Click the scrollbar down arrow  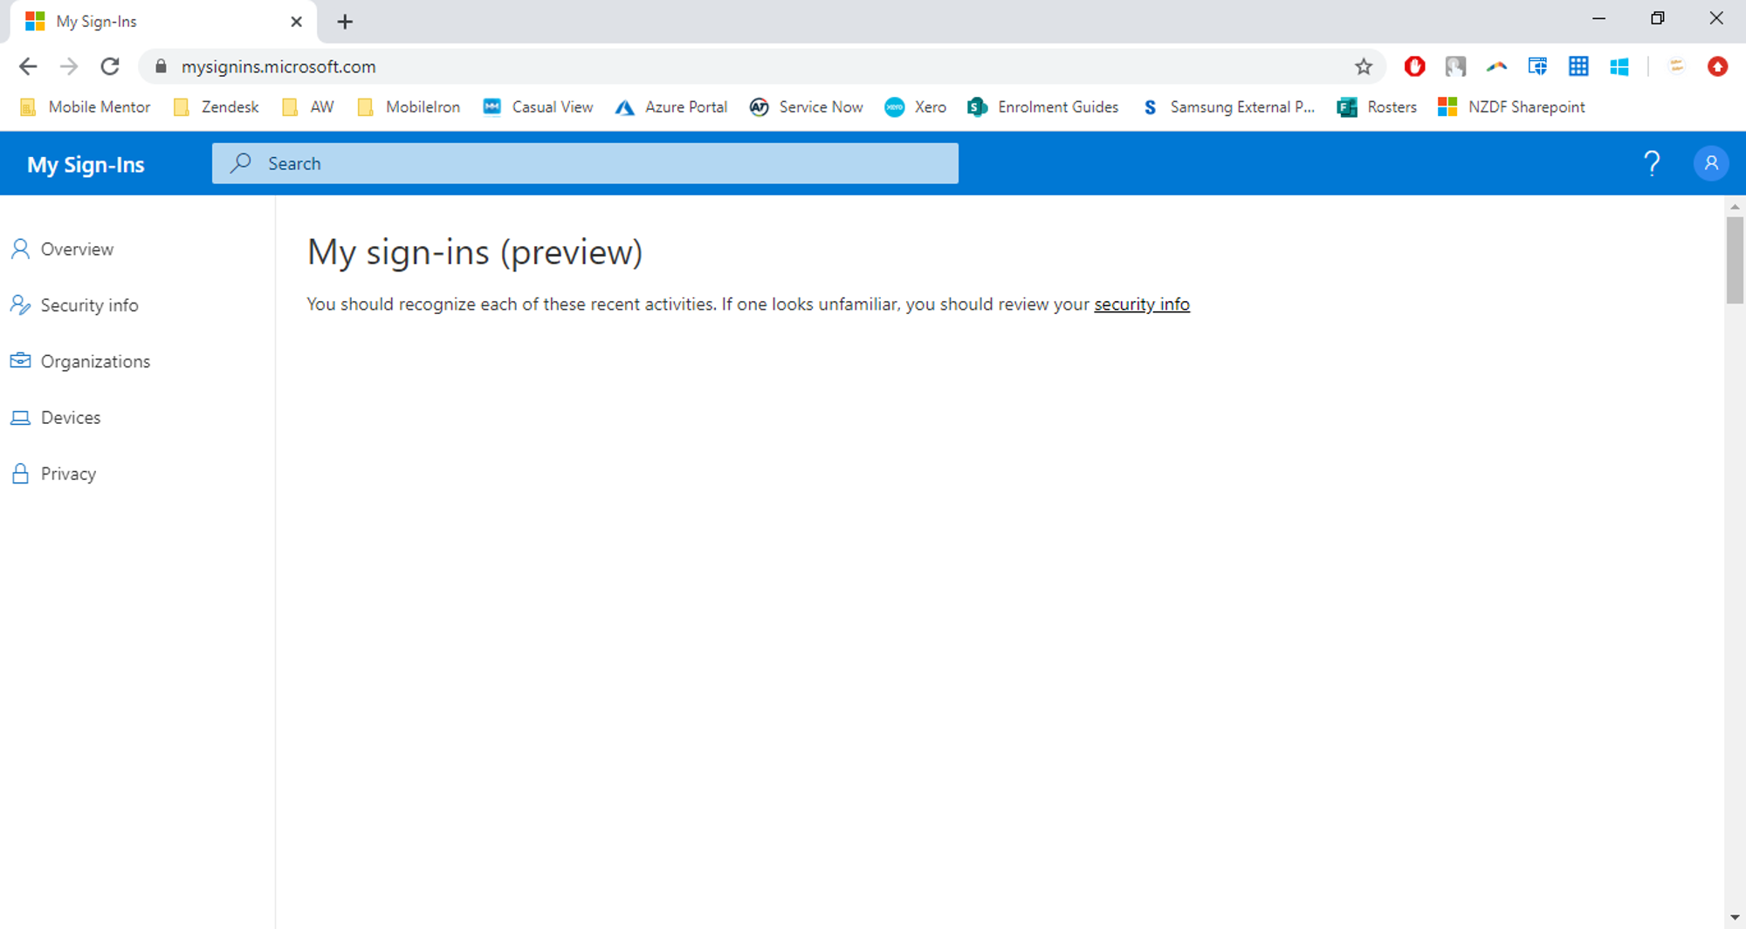pyautogui.click(x=1735, y=918)
